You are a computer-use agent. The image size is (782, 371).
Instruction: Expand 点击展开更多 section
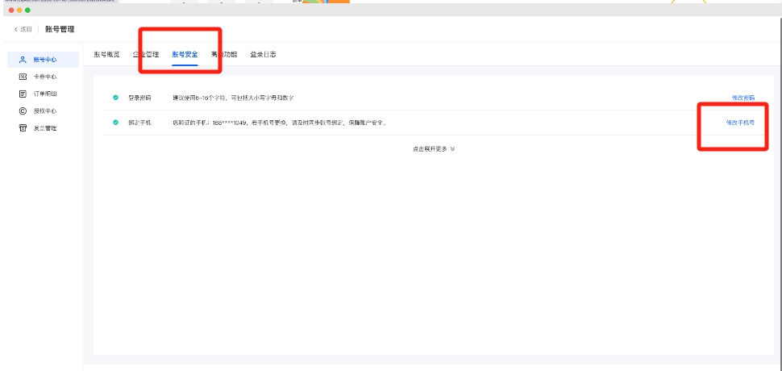(x=434, y=148)
